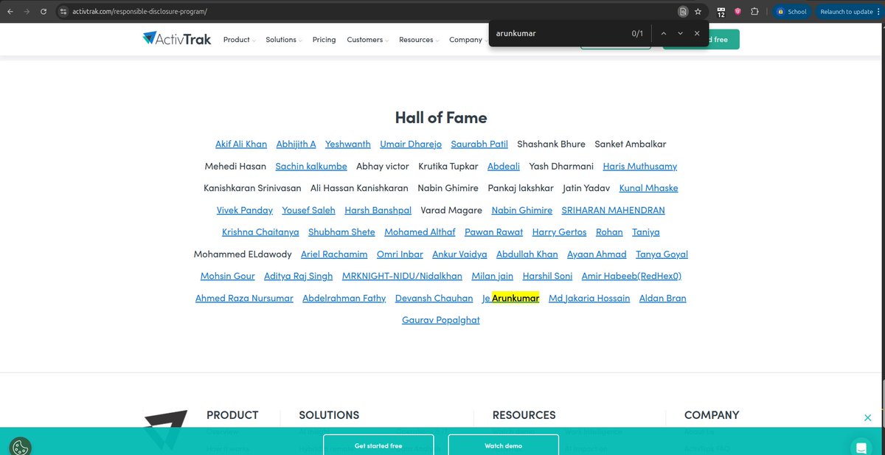Open Haris Muthusamy link
This screenshot has width=885, height=455.
point(640,167)
